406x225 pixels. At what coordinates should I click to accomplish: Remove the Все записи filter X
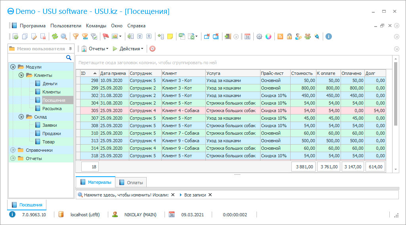tap(210, 195)
